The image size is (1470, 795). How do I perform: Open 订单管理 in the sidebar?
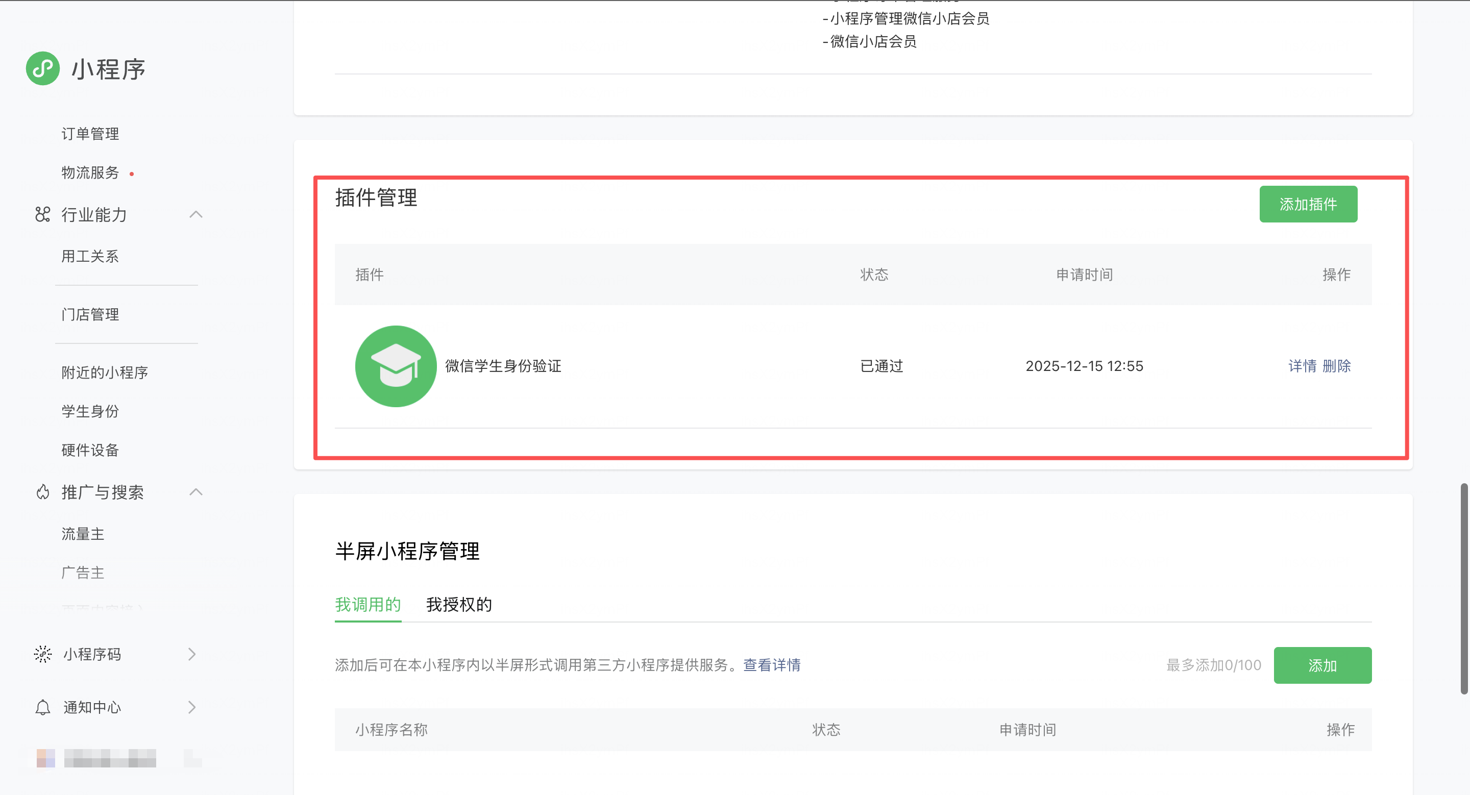point(90,134)
